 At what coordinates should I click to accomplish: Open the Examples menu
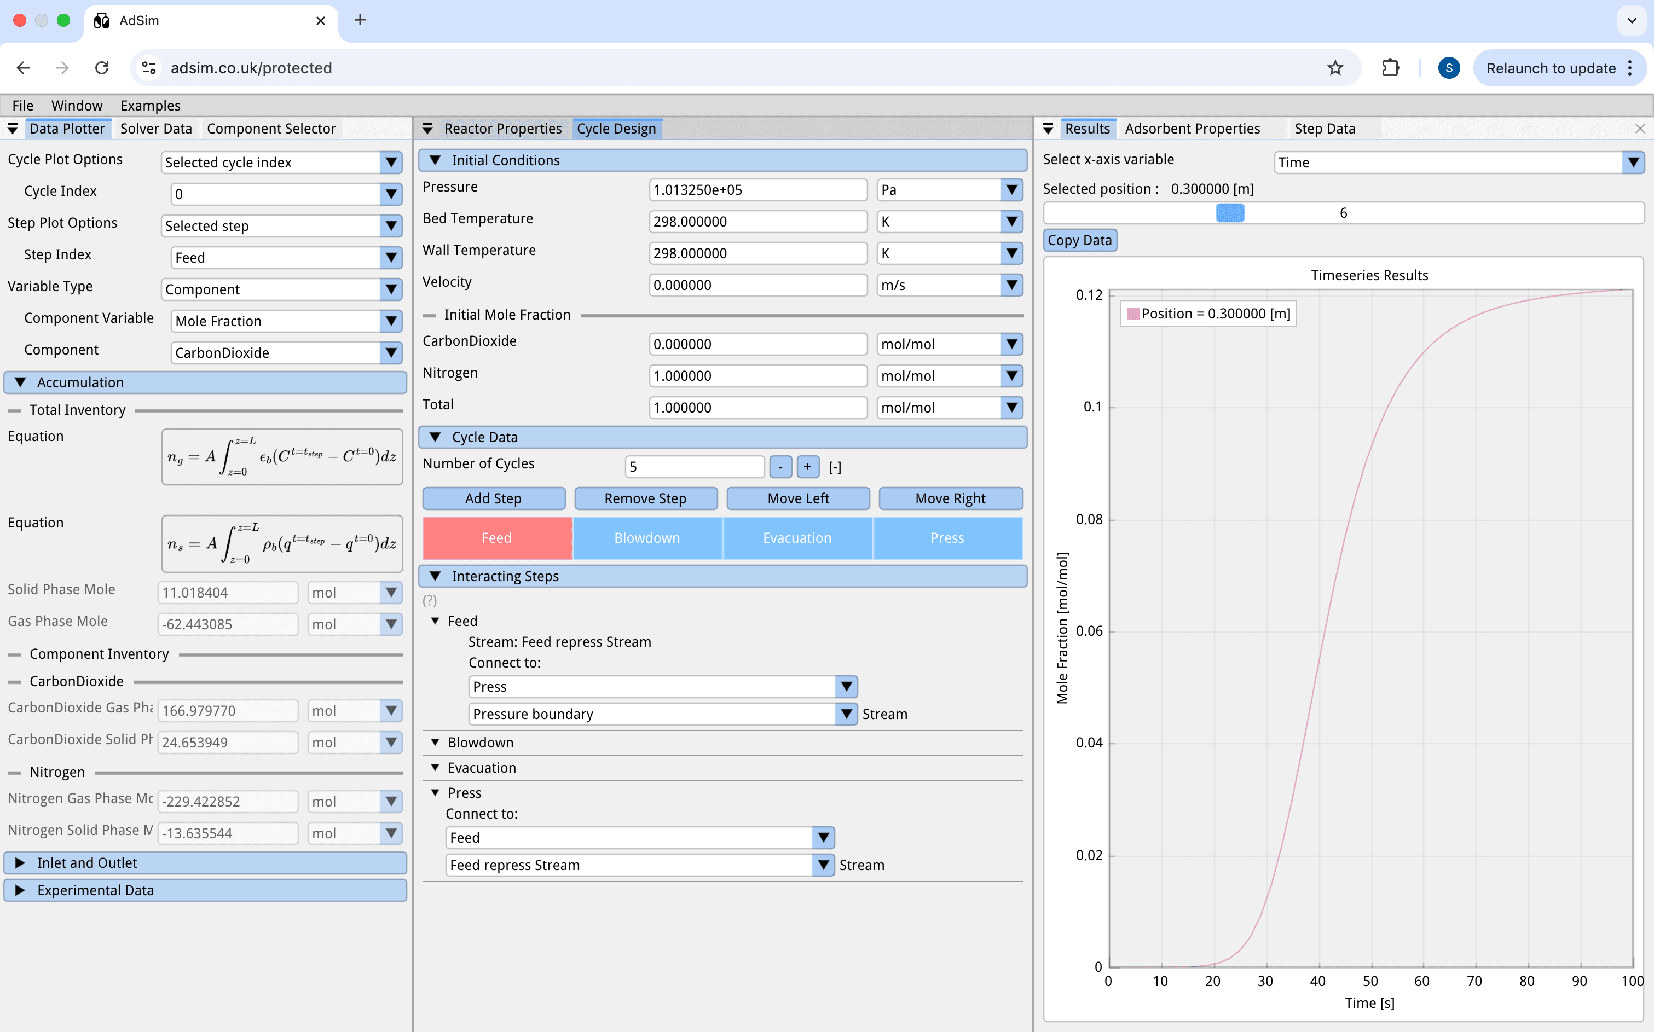point(150,105)
